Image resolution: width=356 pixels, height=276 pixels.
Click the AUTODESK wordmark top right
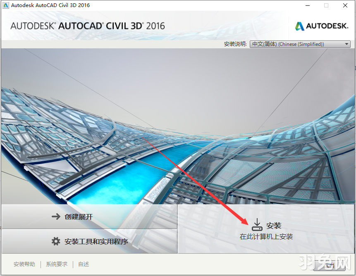pyautogui.click(x=326, y=26)
